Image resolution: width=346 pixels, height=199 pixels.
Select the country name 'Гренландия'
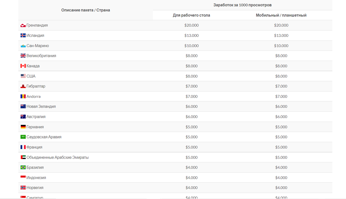click(x=37, y=25)
